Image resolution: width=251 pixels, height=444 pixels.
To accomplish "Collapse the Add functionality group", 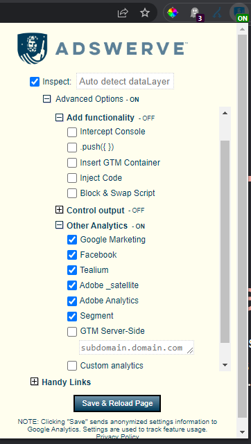I will point(59,118).
